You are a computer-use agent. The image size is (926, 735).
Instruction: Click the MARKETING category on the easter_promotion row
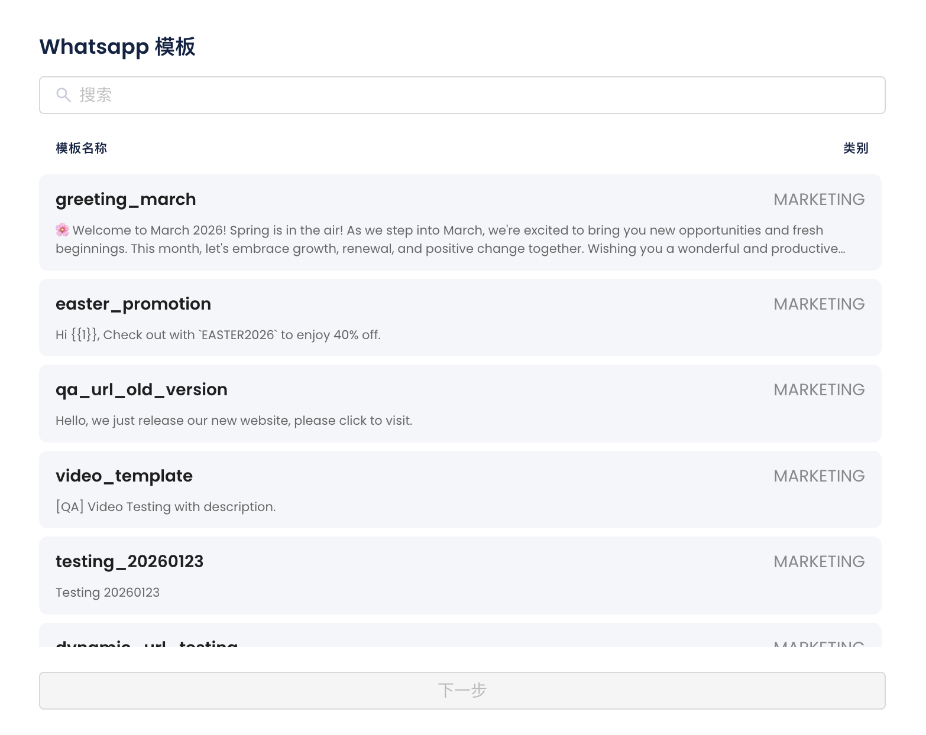(819, 304)
